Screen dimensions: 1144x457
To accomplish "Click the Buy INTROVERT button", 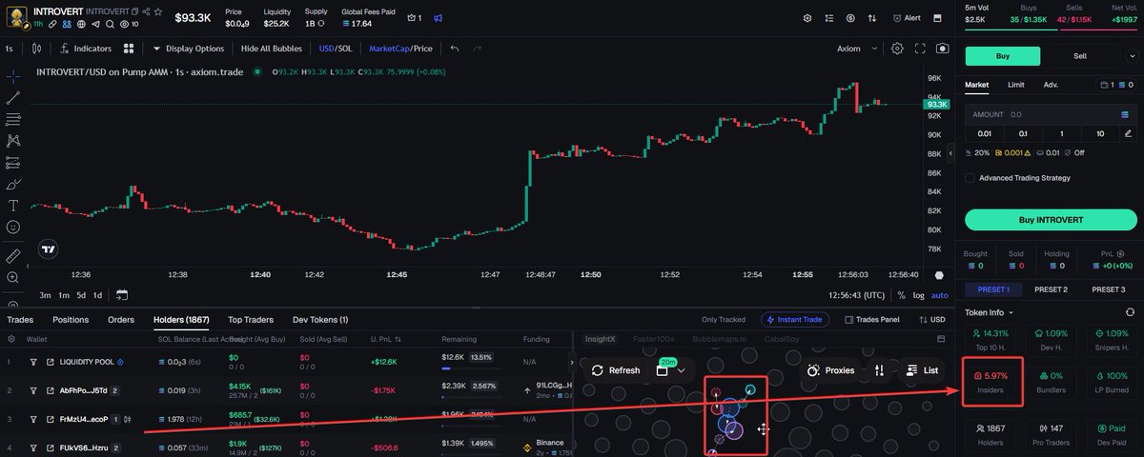I will [1051, 220].
